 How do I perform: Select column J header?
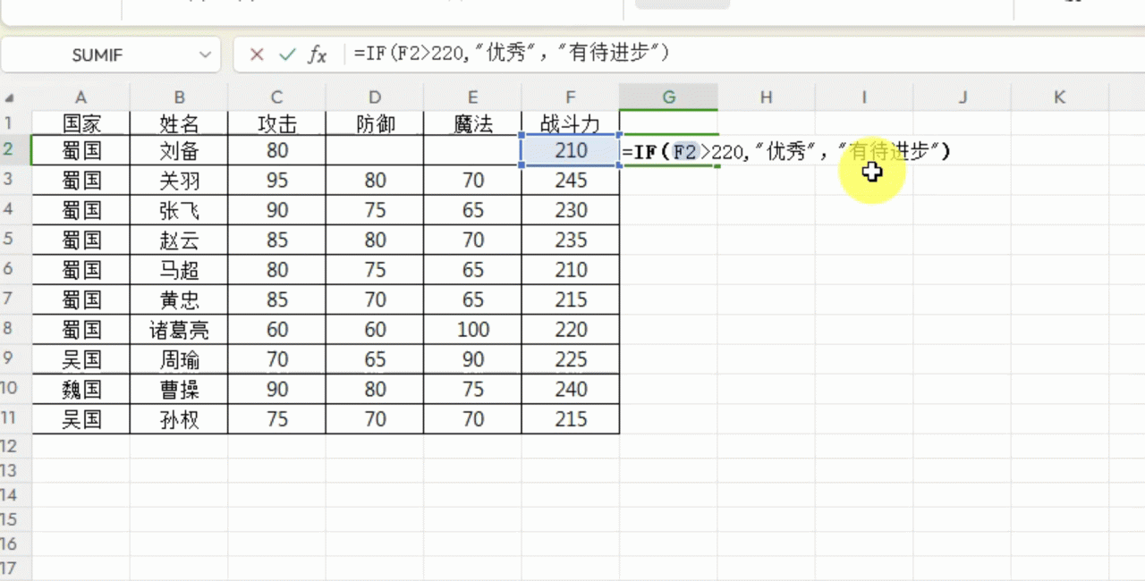pos(963,97)
